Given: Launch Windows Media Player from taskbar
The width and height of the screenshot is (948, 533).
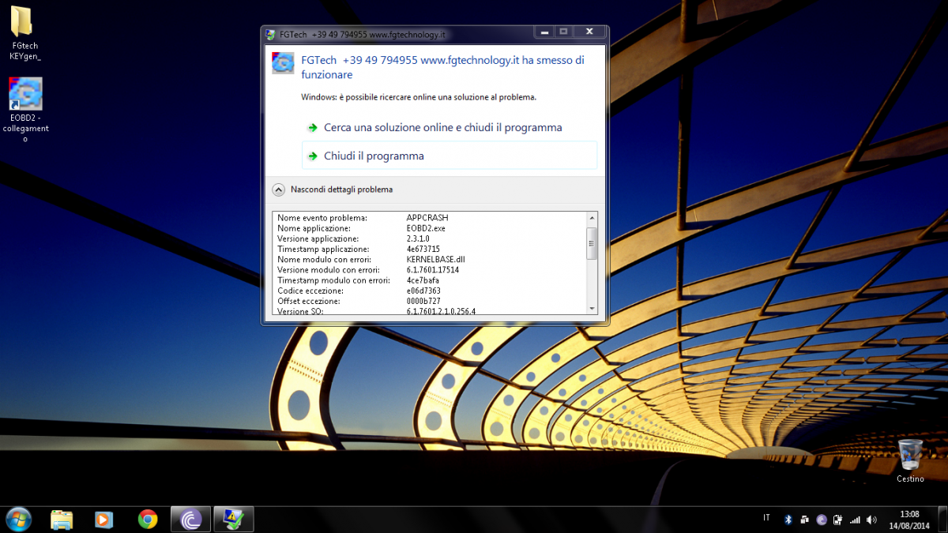Looking at the screenshot, I should pos(103,520).
